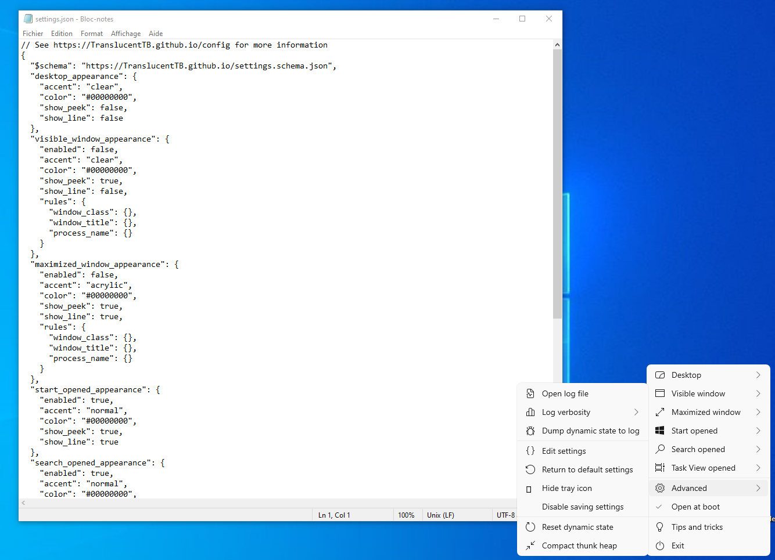775x560 pixels.
Task: Click the vertical scrollbar thumb in Notepad
Action: (x=557, y=183)
